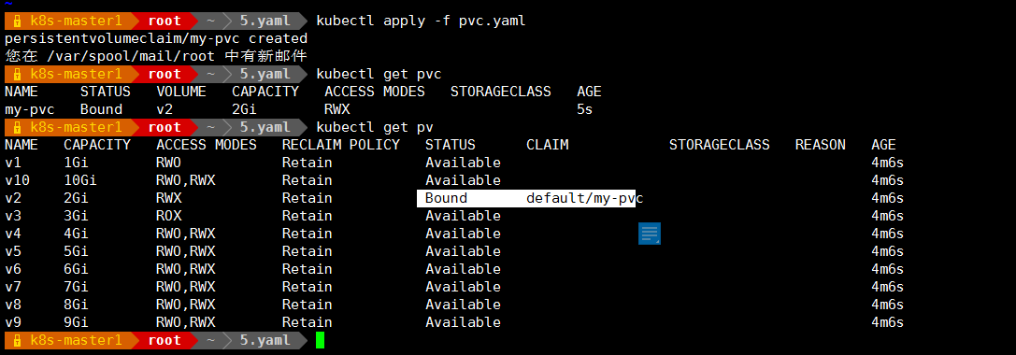Viewport: 1016px width, 355px height.
Task: Click the default/my-pvc claim text
Action: pyautogui.click(x=584, y=198)
